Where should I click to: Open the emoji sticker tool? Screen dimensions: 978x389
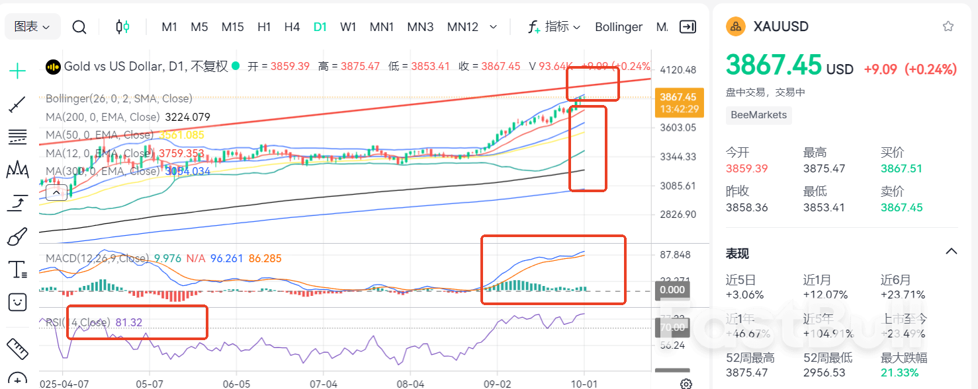[x=17, y=302]
